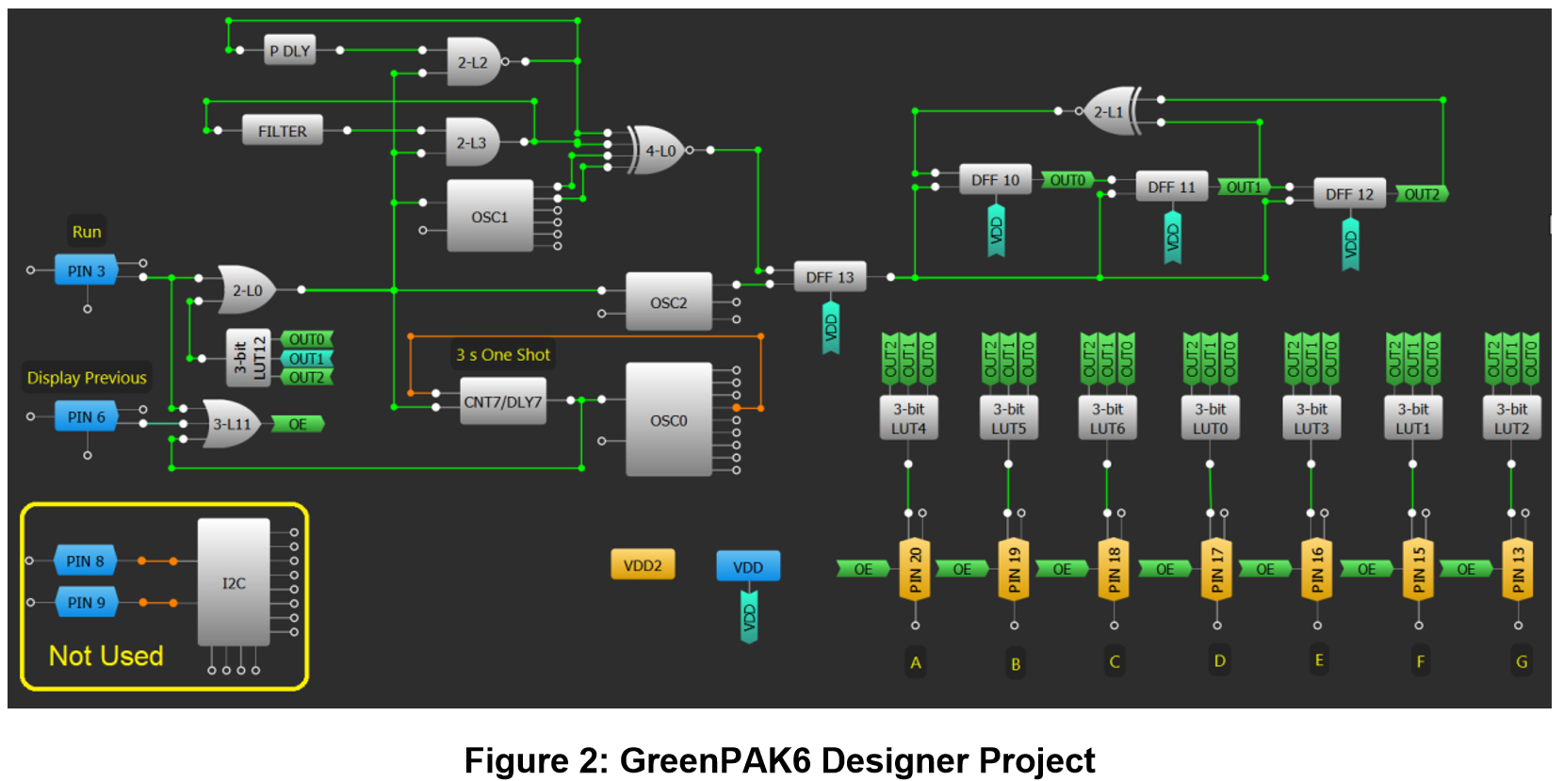Click the VDD label under DFF 13
The image size is (1563, 781).
tap(830, 327)
